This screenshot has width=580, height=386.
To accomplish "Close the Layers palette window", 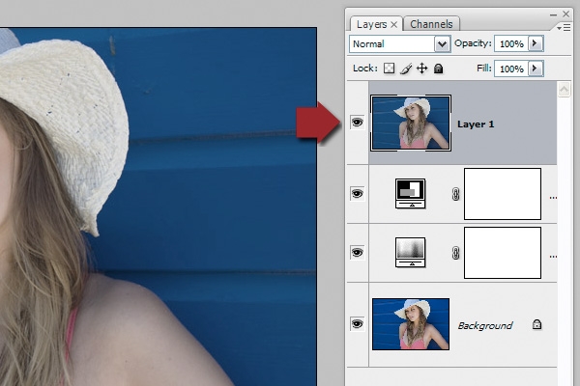I will pyautogui.click(x=565, y=14).
